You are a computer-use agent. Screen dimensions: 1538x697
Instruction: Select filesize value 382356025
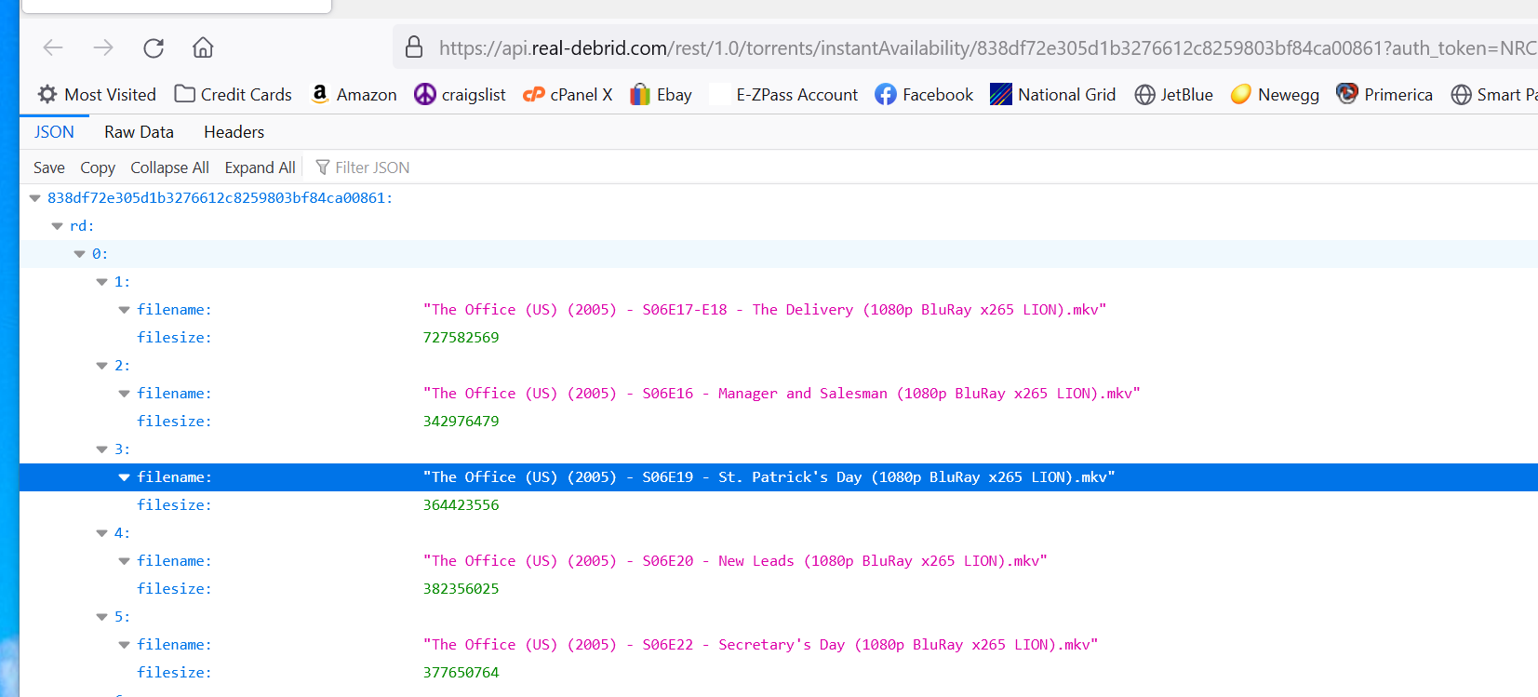tap(461, 589)
